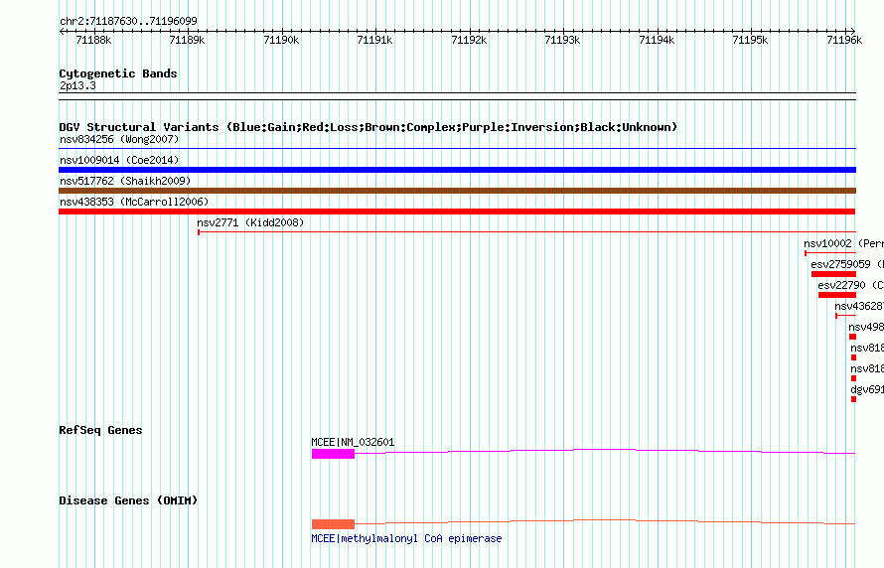Open the nsv1009014 (Coe2014) variant label

(x=119, y=160)
